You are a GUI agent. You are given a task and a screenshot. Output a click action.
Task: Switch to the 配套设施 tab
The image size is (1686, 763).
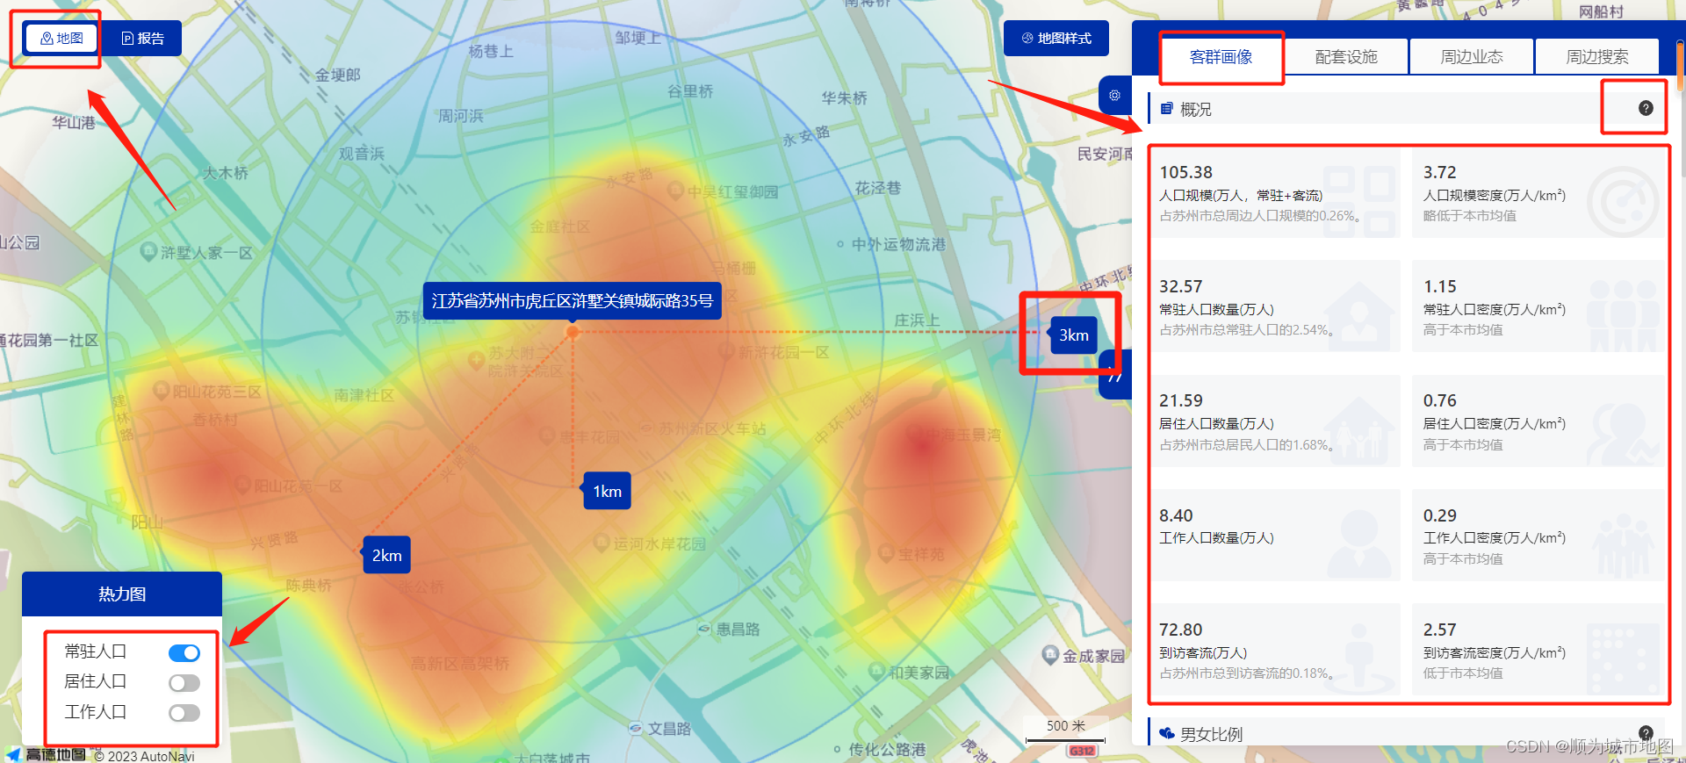(x=1346, y=57)
